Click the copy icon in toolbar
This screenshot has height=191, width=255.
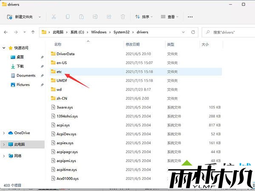68,17
